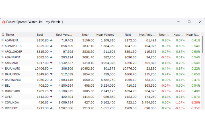Click the green up arrow for ADANIENT
This screenshot has height=128, width=205.
coord(51,40)
